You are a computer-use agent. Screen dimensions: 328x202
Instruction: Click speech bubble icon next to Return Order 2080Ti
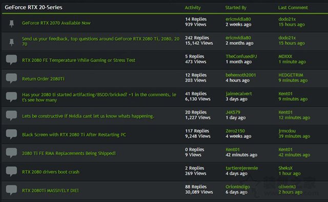(x=11, y=78)
